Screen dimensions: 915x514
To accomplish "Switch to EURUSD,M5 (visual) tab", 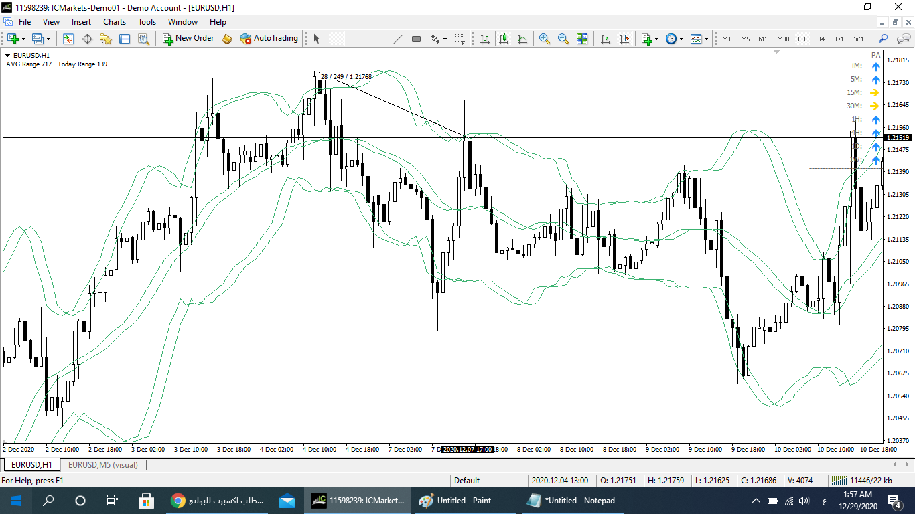I will pyautogui.click(x=102, y=464).
